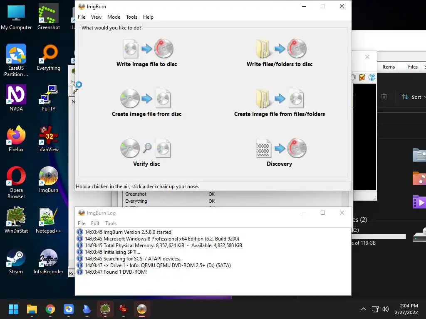Viewport: 426px width, 319px height.
Task: Click the Notepad++ desktop icon
Action: coord(48,220)
